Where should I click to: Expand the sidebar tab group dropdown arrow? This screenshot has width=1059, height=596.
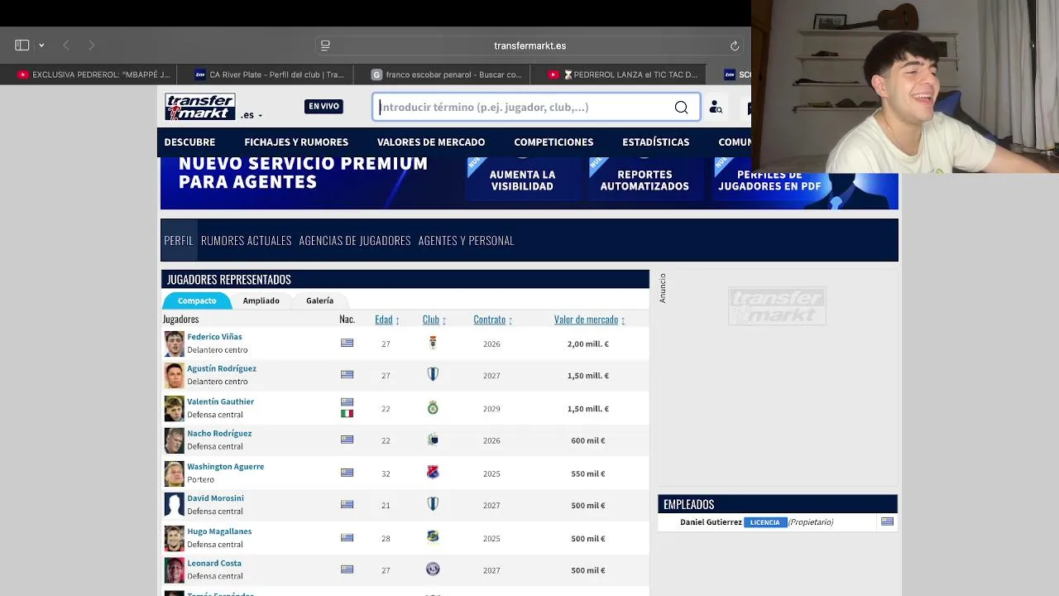click(x=41, y=46)
